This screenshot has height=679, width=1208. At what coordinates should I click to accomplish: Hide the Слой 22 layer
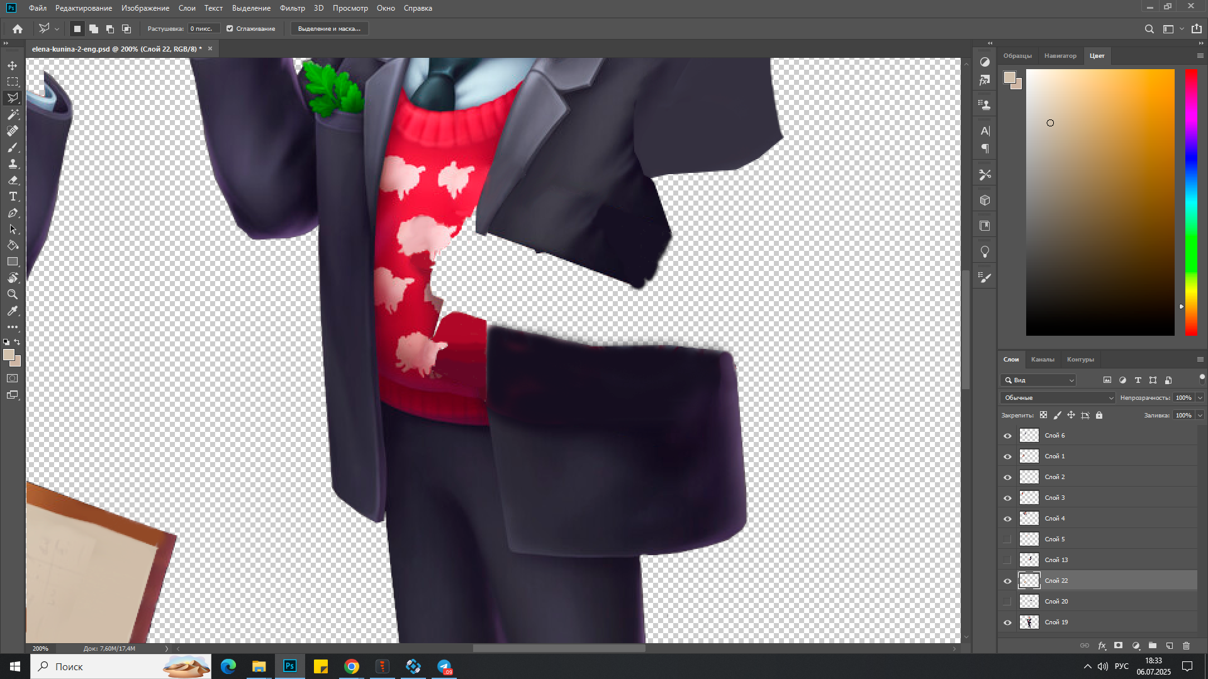pyautogui.click(x=1007, y=581)
